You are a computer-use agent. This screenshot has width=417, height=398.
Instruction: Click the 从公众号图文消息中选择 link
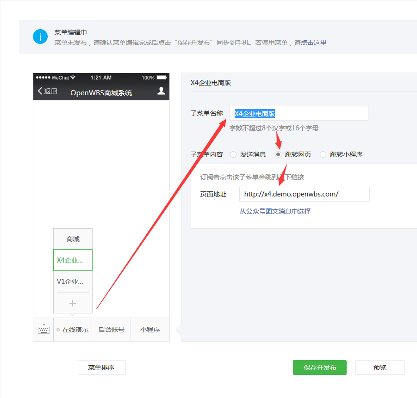coord(277,211)
